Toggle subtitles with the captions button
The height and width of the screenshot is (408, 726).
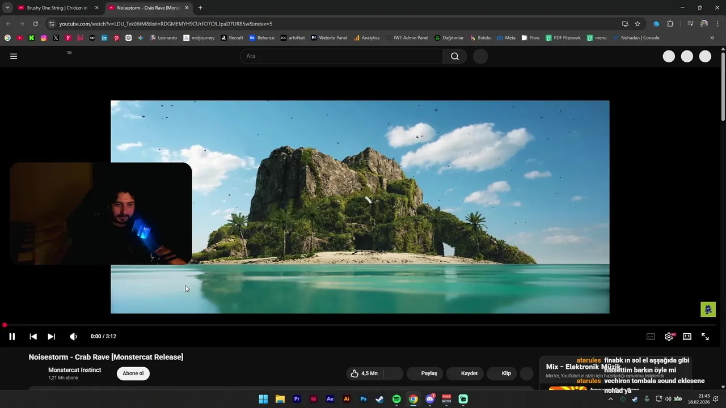(x=651, y=337)
